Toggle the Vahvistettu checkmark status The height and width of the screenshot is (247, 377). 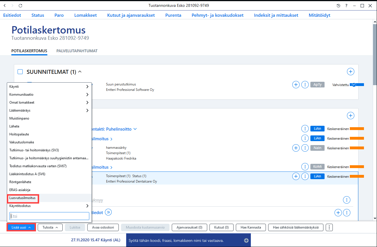point(354,85)
